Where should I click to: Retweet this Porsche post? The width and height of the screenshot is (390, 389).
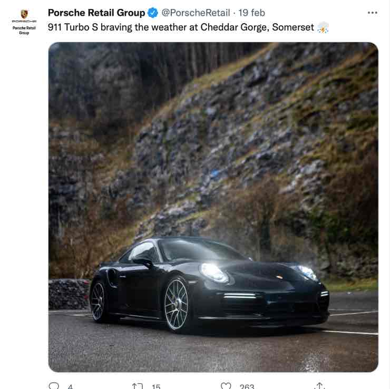[x=138, y=386]
